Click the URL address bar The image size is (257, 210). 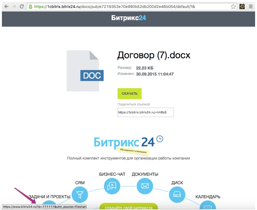point(132,6)
